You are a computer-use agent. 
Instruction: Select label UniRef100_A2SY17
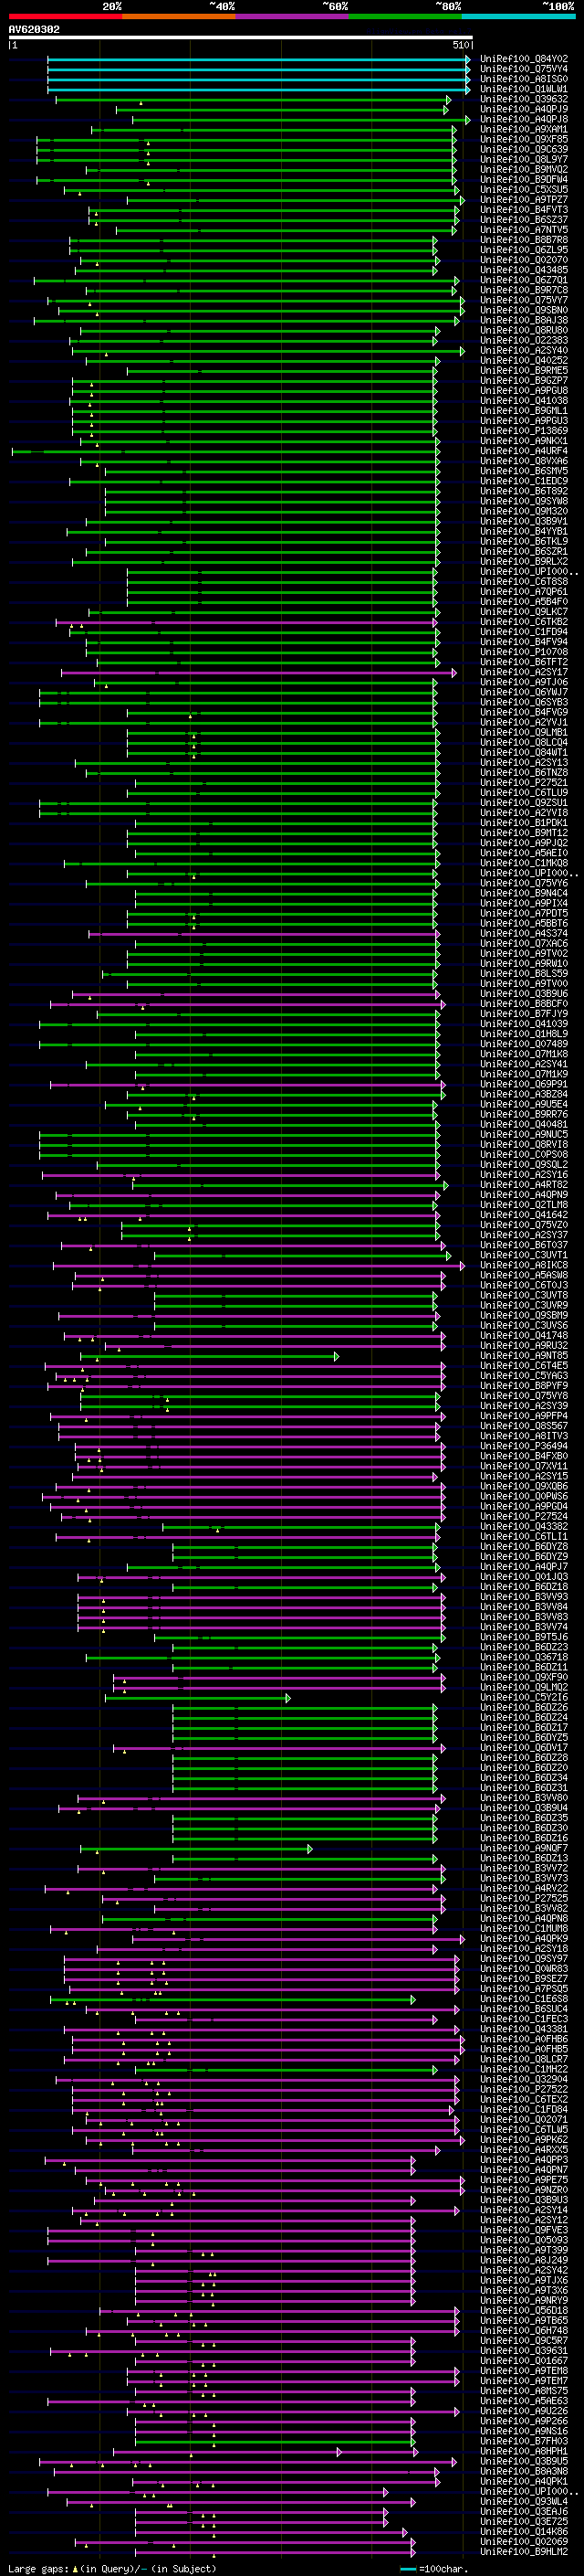point(523,672)
